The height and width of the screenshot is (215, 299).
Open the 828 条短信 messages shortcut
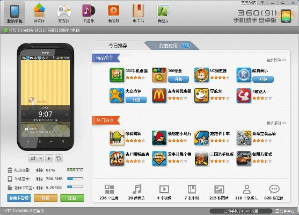click(x=274, y=192)
